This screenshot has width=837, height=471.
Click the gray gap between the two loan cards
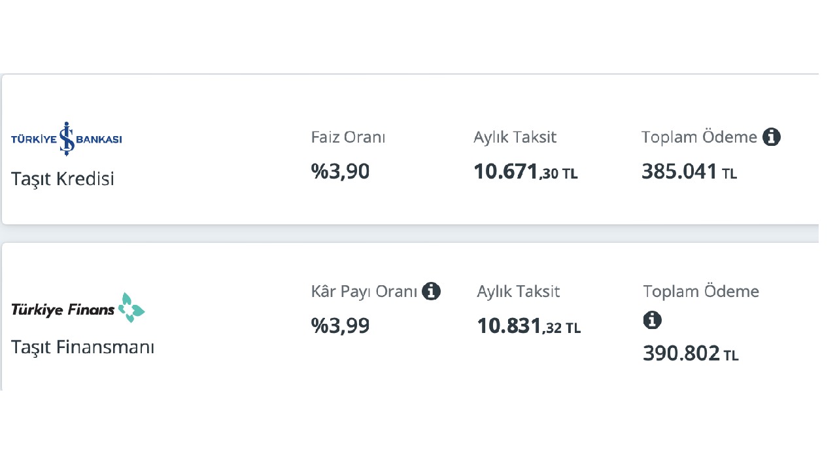pyautogui.click(x=409, y=234)
